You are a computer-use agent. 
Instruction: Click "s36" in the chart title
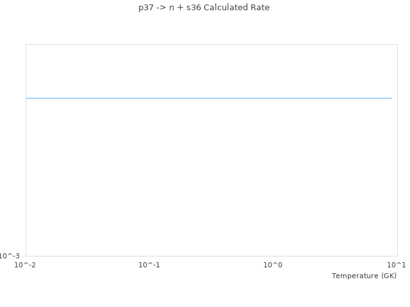click(193, 8)
